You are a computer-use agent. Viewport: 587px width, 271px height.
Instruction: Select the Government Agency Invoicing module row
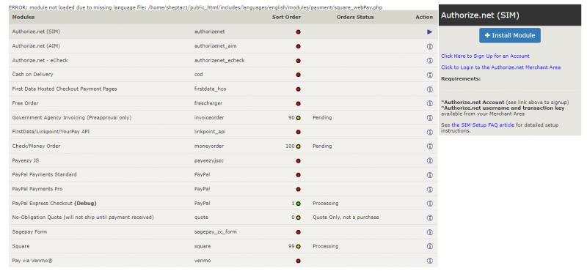(223, 118)
